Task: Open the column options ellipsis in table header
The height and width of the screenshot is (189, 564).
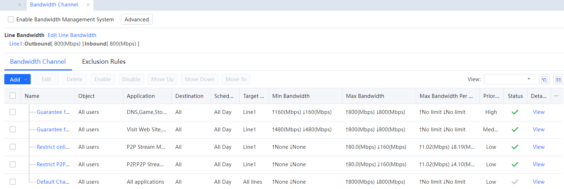Action: tap(556, 96)
